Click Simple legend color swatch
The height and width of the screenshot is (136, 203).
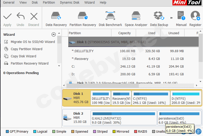(54, 132)
